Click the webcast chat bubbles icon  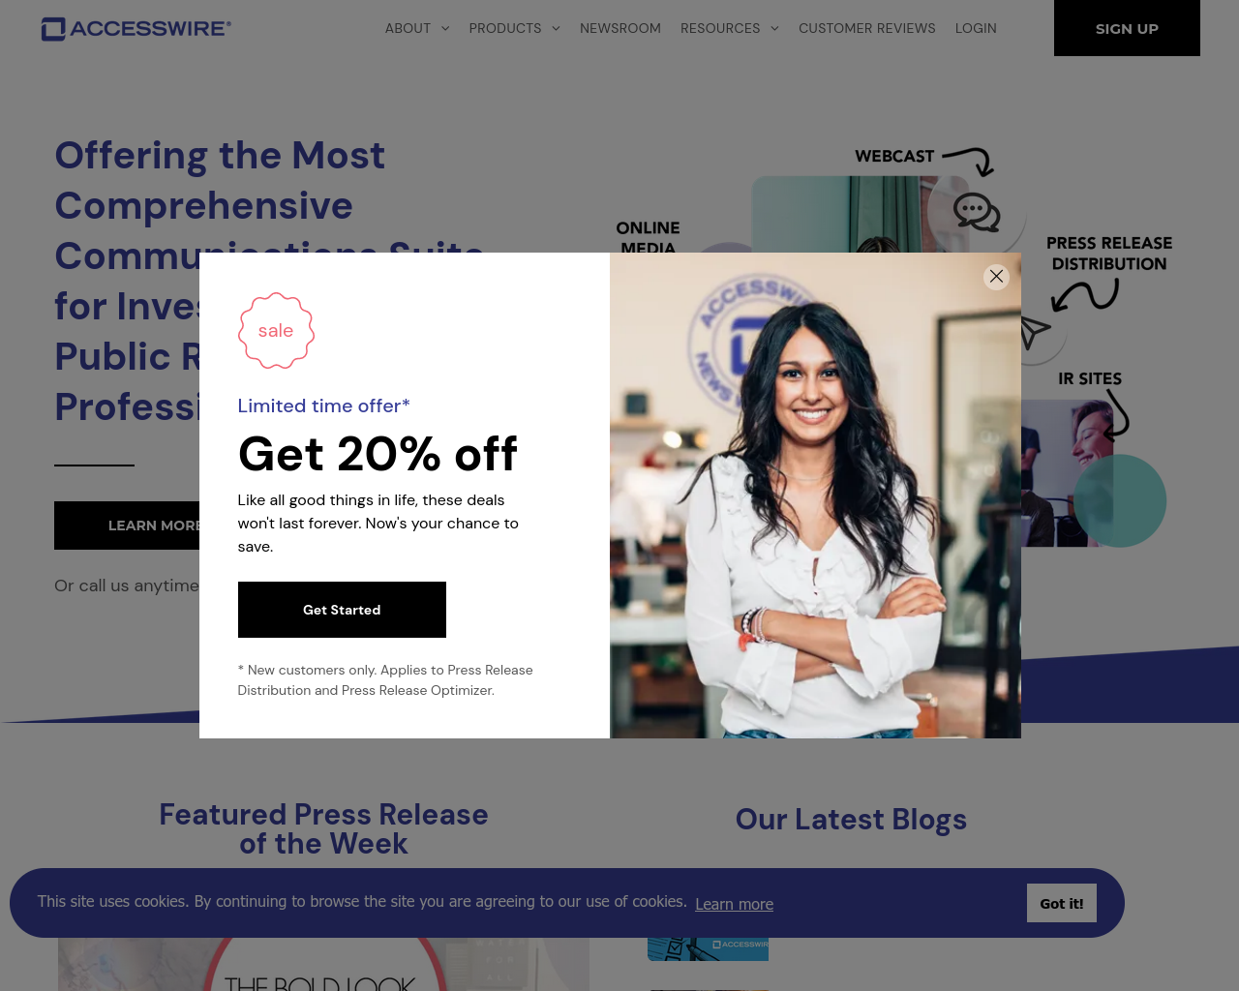coord(976,212)
